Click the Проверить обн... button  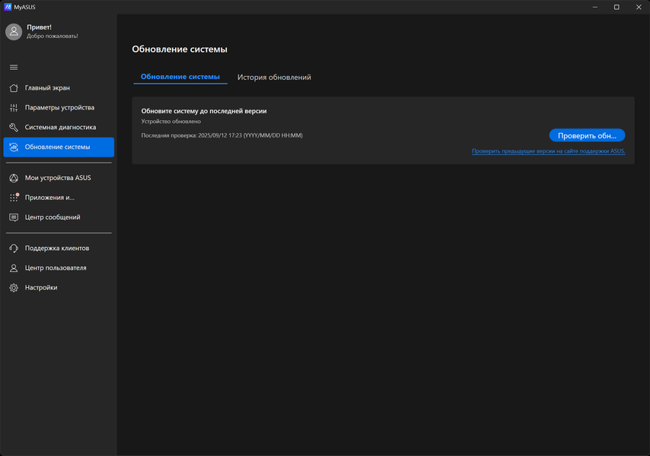point(587,135)
